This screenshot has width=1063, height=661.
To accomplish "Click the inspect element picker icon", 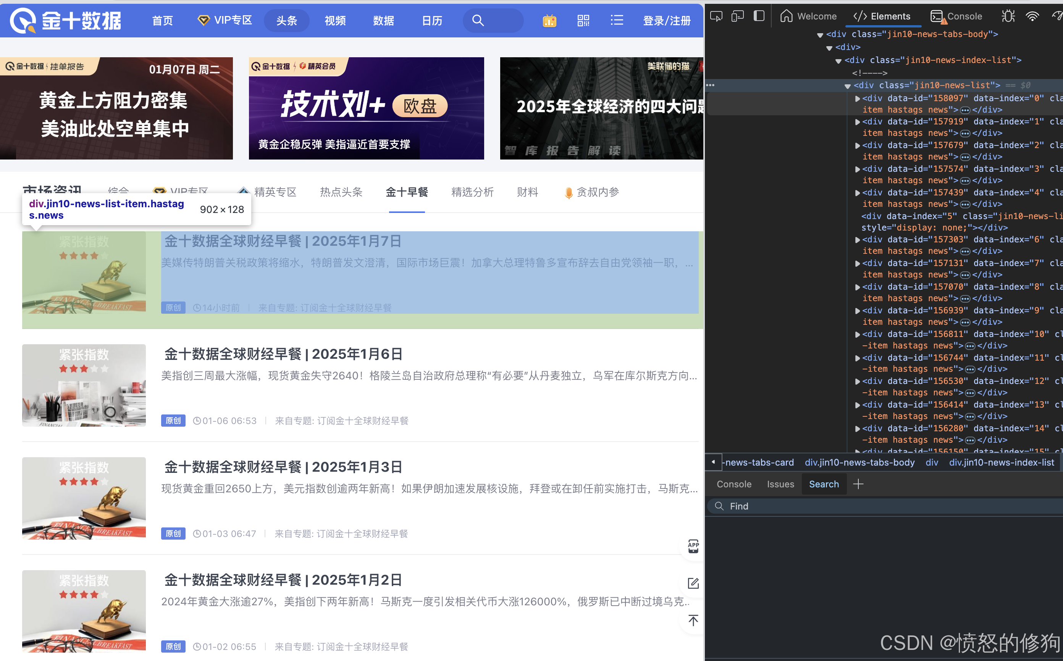I will click(716, 17).
